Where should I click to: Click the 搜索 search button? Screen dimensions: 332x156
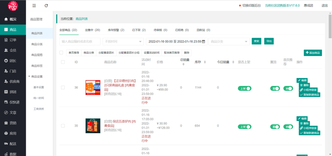click(256, 41)
